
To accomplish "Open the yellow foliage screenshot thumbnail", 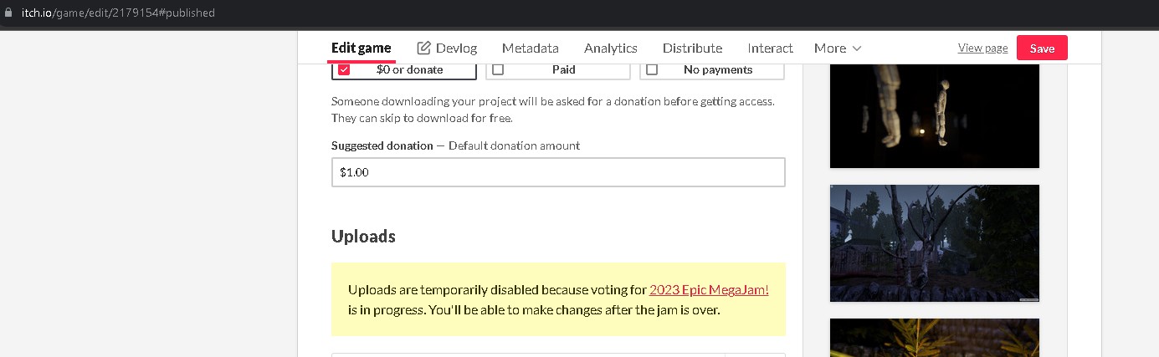I will click(934, 338).
